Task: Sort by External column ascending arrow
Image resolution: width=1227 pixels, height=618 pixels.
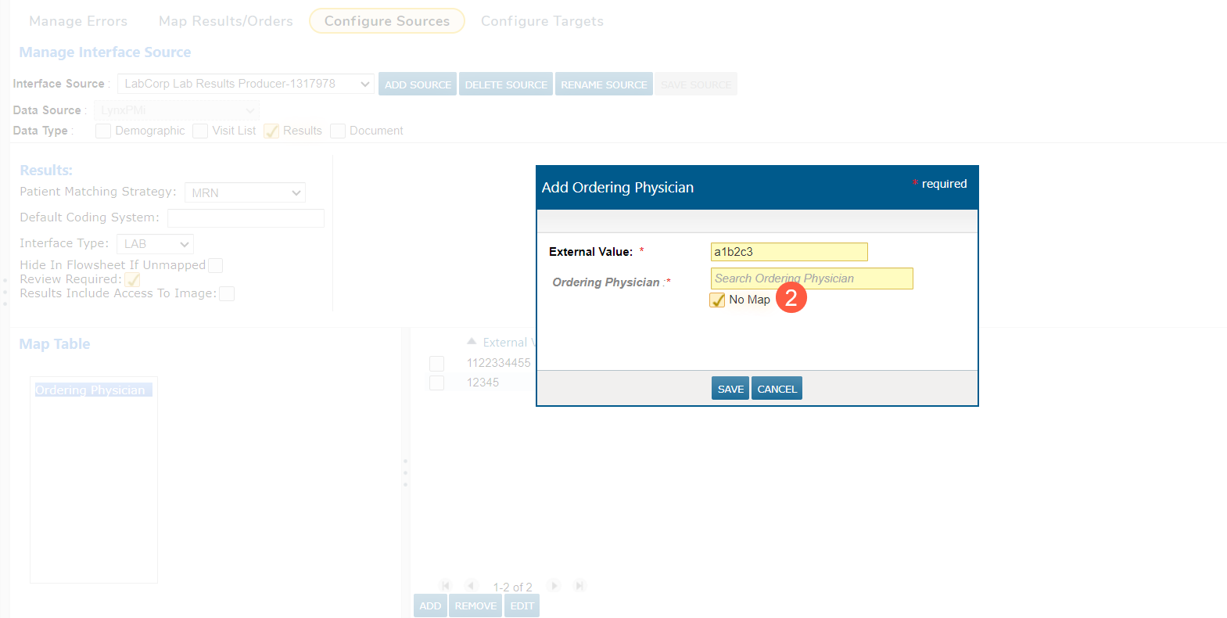Action: point(472,342)
